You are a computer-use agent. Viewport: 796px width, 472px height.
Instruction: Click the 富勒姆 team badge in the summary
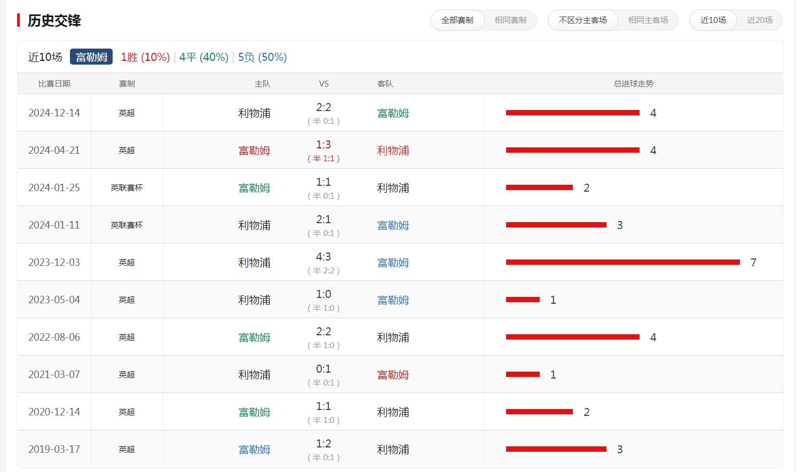91,57
